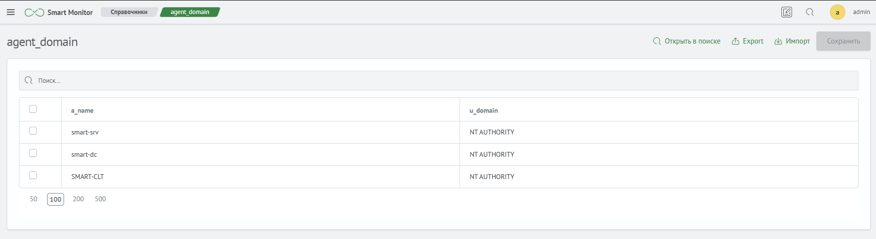Click the Export upload icon
Viewport: 876px width, 239px height.
click(735, 41)
